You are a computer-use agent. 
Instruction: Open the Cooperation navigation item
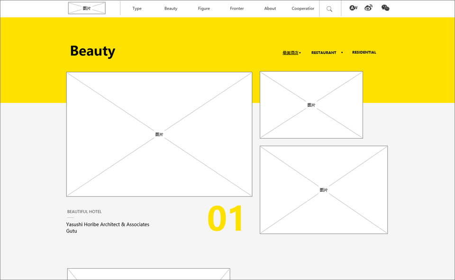[x=303, y=9]
